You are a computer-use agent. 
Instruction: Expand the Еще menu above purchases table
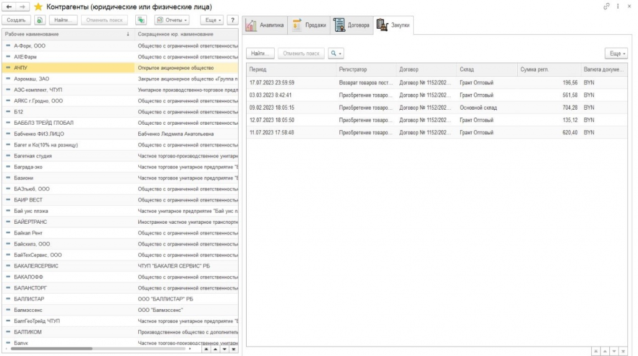pyautogui.click(x=616, y=54)
